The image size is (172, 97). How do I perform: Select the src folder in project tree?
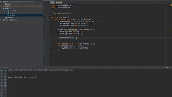(x=8, y=9)
